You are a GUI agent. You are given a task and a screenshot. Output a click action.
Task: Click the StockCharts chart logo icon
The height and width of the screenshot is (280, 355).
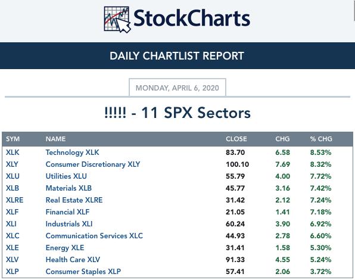pyautogui.click(x=117, y=20)
